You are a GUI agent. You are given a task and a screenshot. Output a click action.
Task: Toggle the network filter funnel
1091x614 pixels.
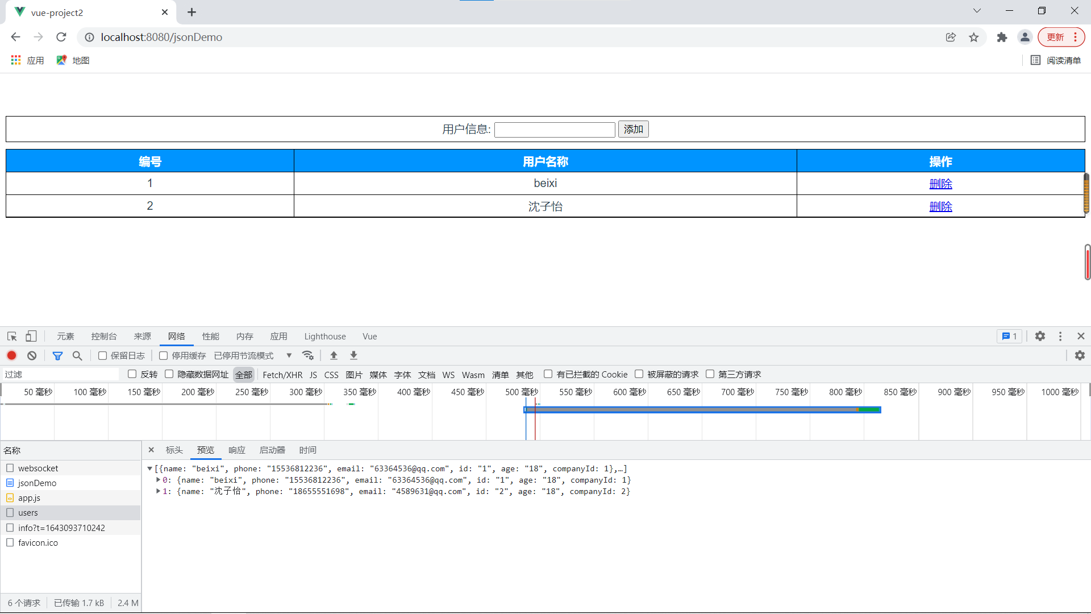click(57, 355)
